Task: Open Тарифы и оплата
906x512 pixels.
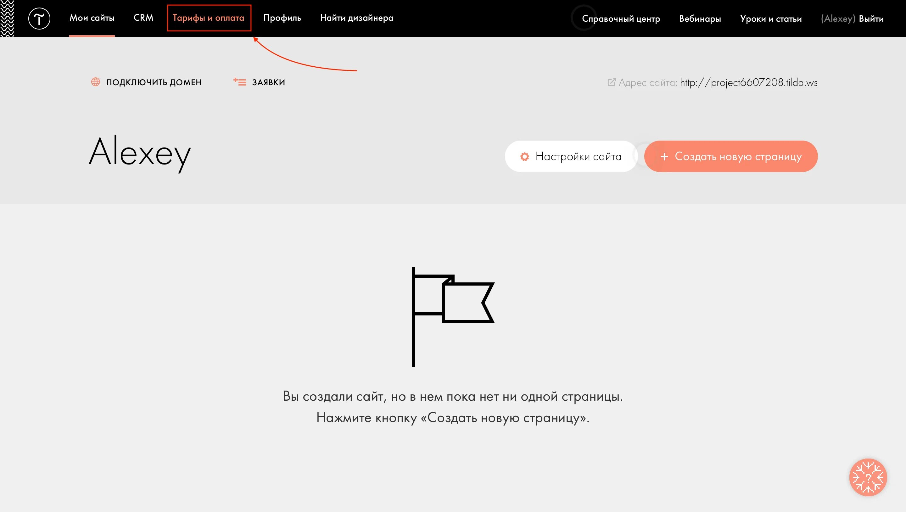Action: [x=209, y=18]
